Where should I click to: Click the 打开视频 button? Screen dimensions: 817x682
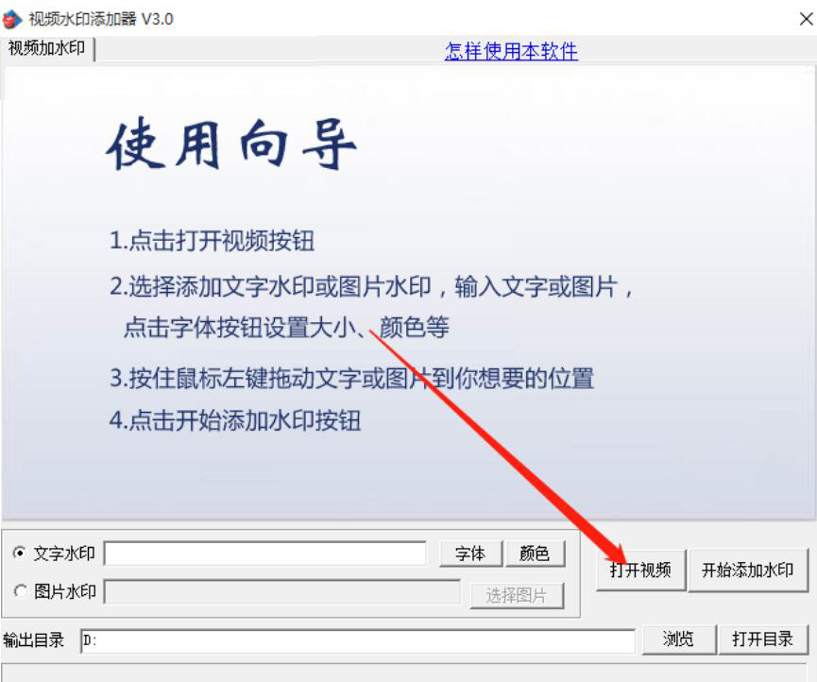pos(641,570)
